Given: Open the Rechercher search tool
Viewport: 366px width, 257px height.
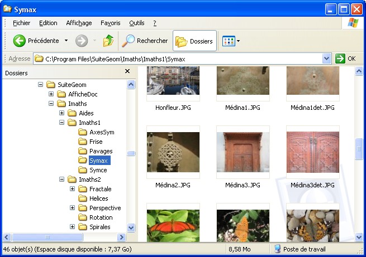Looking at the screenshot, I should coord(145,41).
